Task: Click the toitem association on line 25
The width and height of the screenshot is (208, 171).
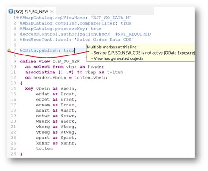Action: pos(44,149)
